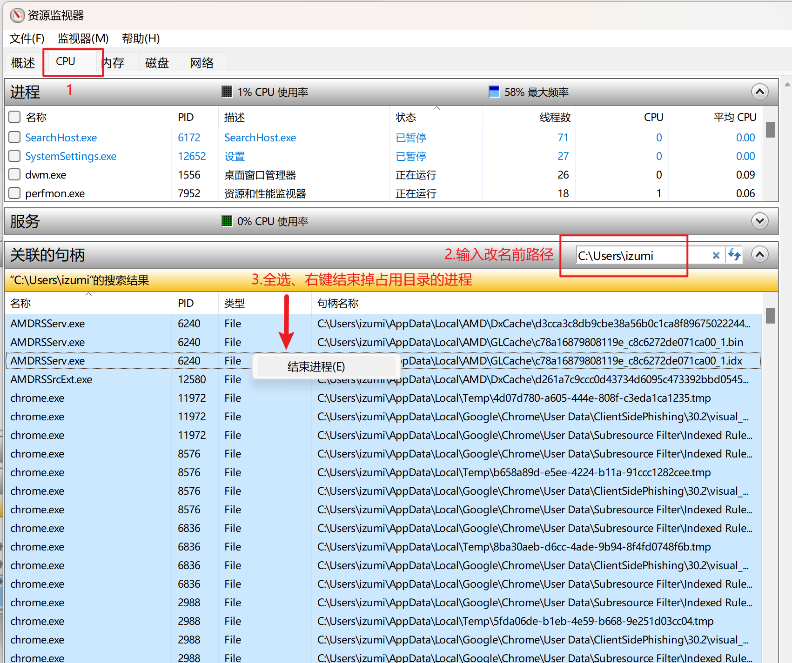Select the AMDRSSrcExt.exe handle row

51,379
